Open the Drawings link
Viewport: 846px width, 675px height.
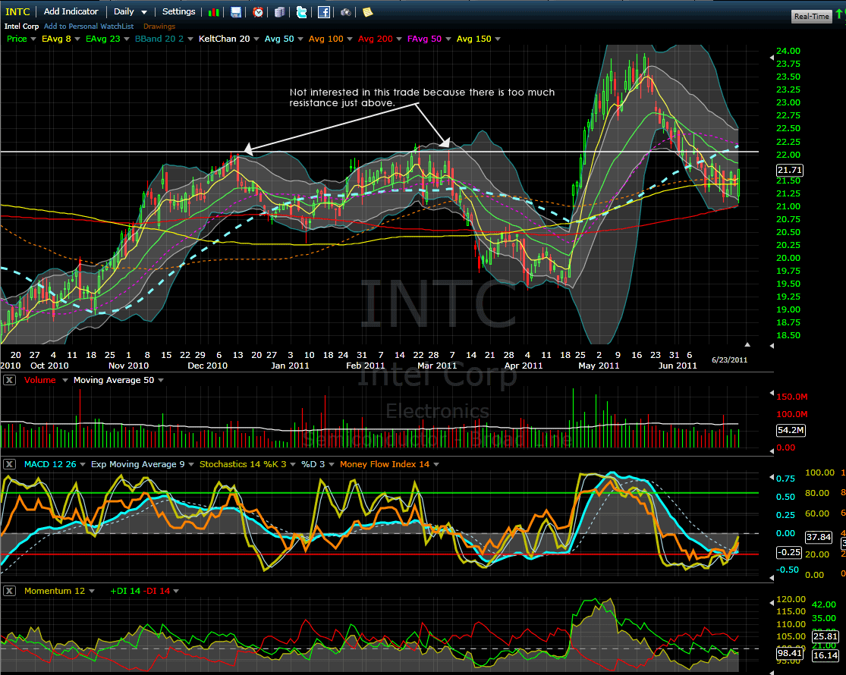[x=159, y=26]
